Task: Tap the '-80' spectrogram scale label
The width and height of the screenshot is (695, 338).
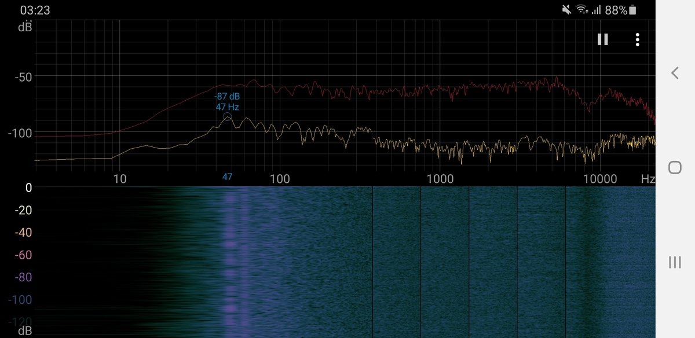Action: (x=23, y=277)
